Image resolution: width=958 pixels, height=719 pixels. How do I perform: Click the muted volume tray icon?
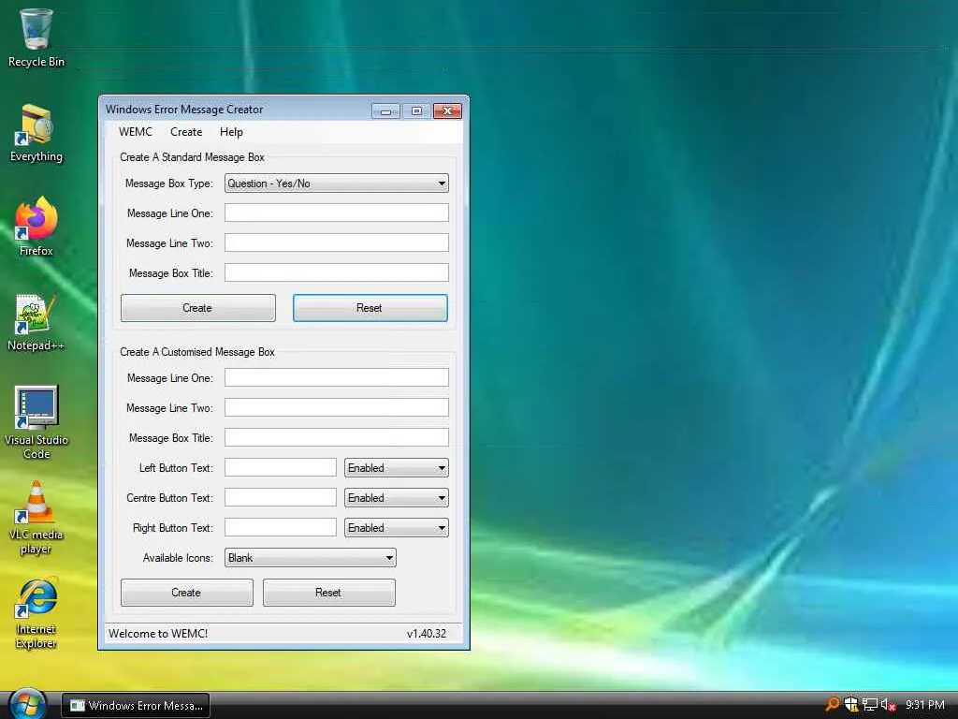point(889,705)
